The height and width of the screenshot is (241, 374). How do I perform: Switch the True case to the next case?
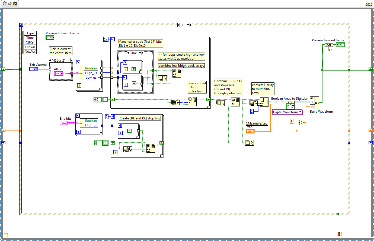[x=143, y=53]
